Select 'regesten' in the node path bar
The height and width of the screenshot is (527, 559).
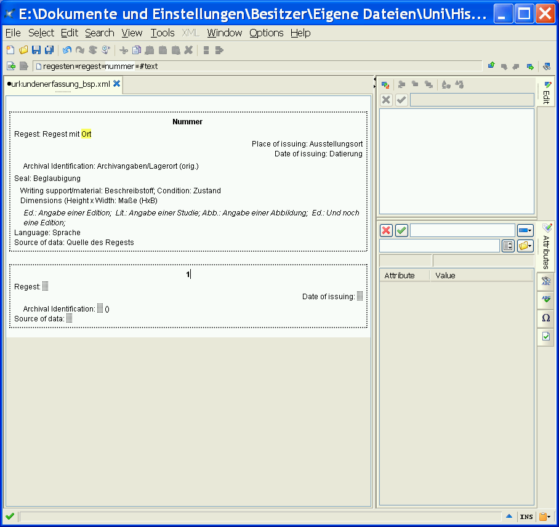coord(58,66)
